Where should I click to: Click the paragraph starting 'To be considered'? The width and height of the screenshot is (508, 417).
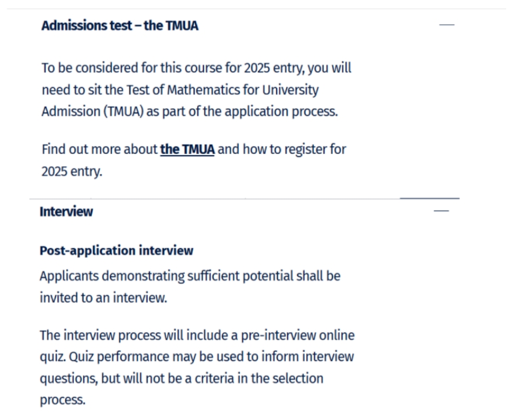click(196, 90)
